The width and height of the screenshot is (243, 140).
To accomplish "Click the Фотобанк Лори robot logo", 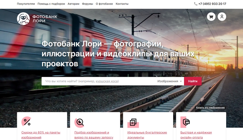I will point(23,19).
